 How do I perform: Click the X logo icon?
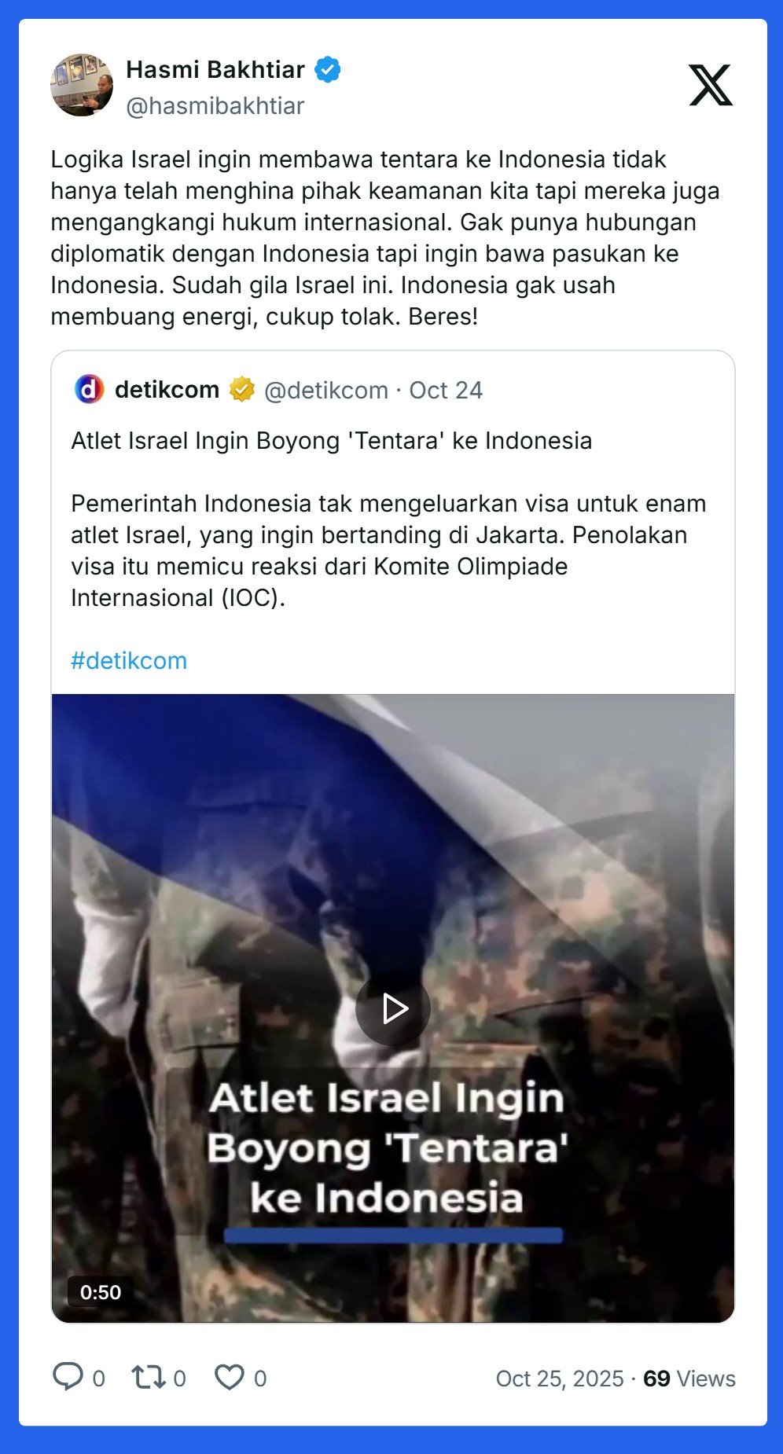point(711,85)
